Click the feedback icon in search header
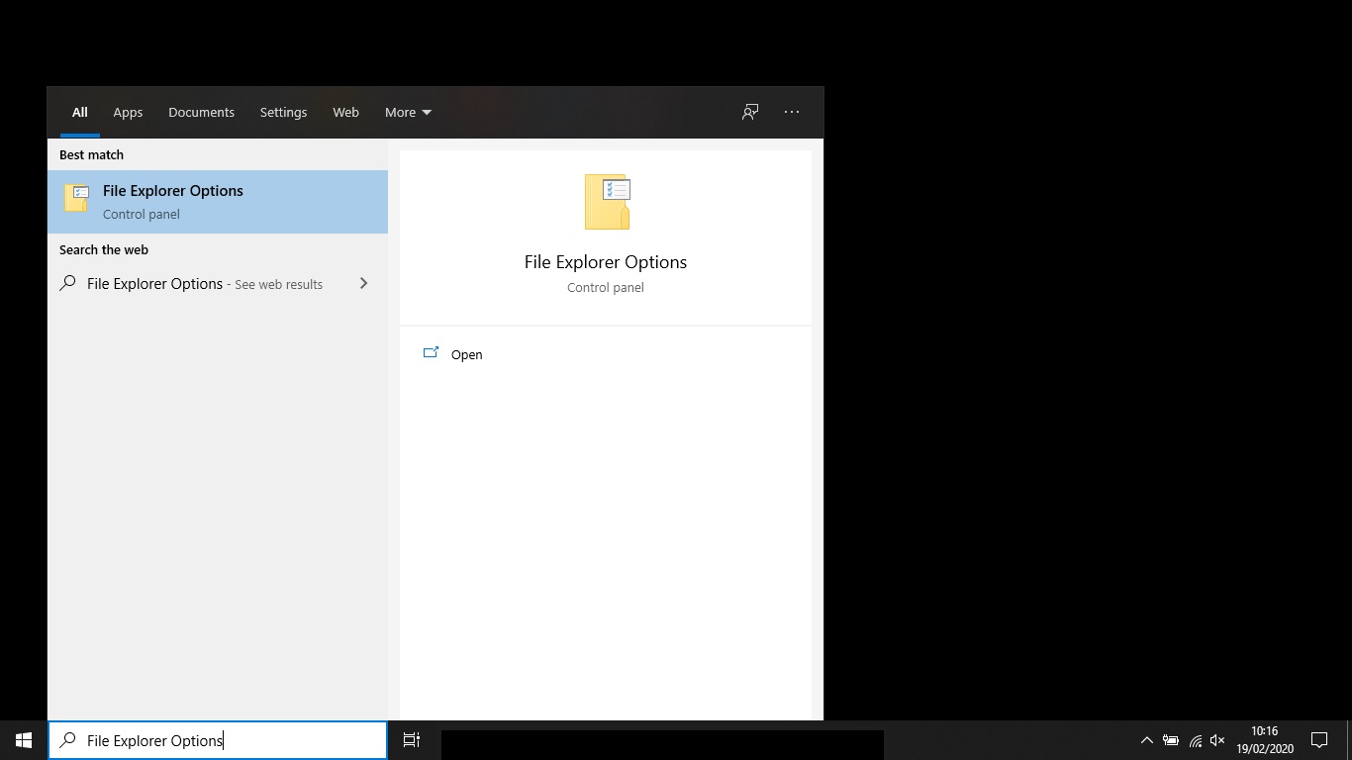 pyautogui.click(x=750, y=112)
